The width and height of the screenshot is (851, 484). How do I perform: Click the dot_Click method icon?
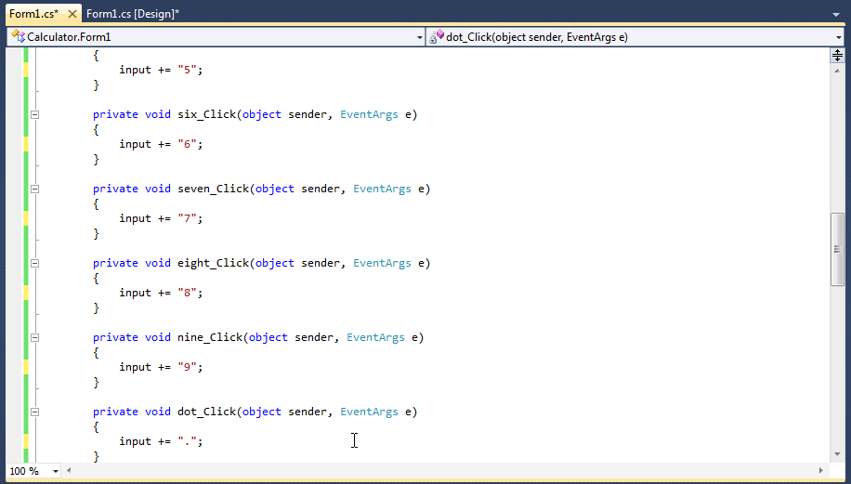coord(437,37)
